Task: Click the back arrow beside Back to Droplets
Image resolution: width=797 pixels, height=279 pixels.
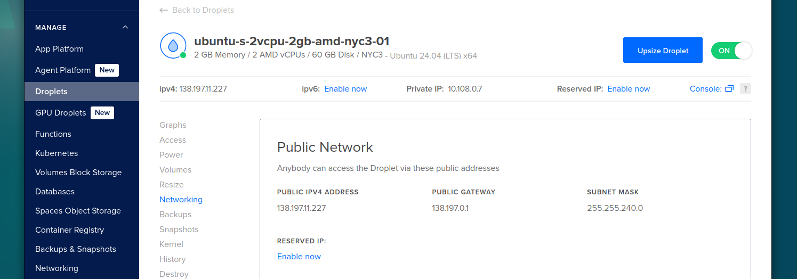Action: click(x=164, y=10)
